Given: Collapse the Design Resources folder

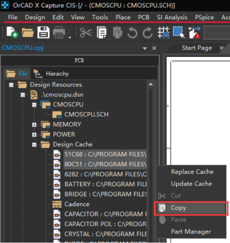Looking at the screenshot, I should pos(11,85).
